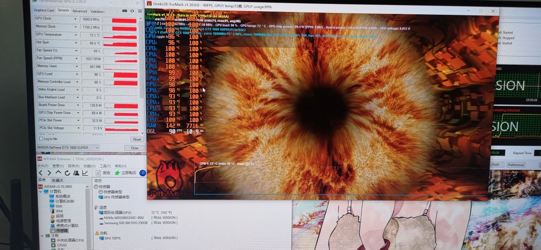This screenshot has height=250, width=541.
Task: Open 文件(F) menu in AIDA64
Action: pyautogui.click(x=43, y=166)
